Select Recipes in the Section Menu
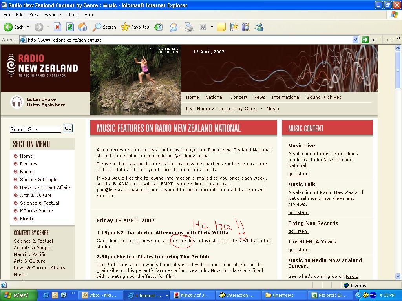Screen dimensions: 402x301 pyautogui.click(x=28, y=164)
